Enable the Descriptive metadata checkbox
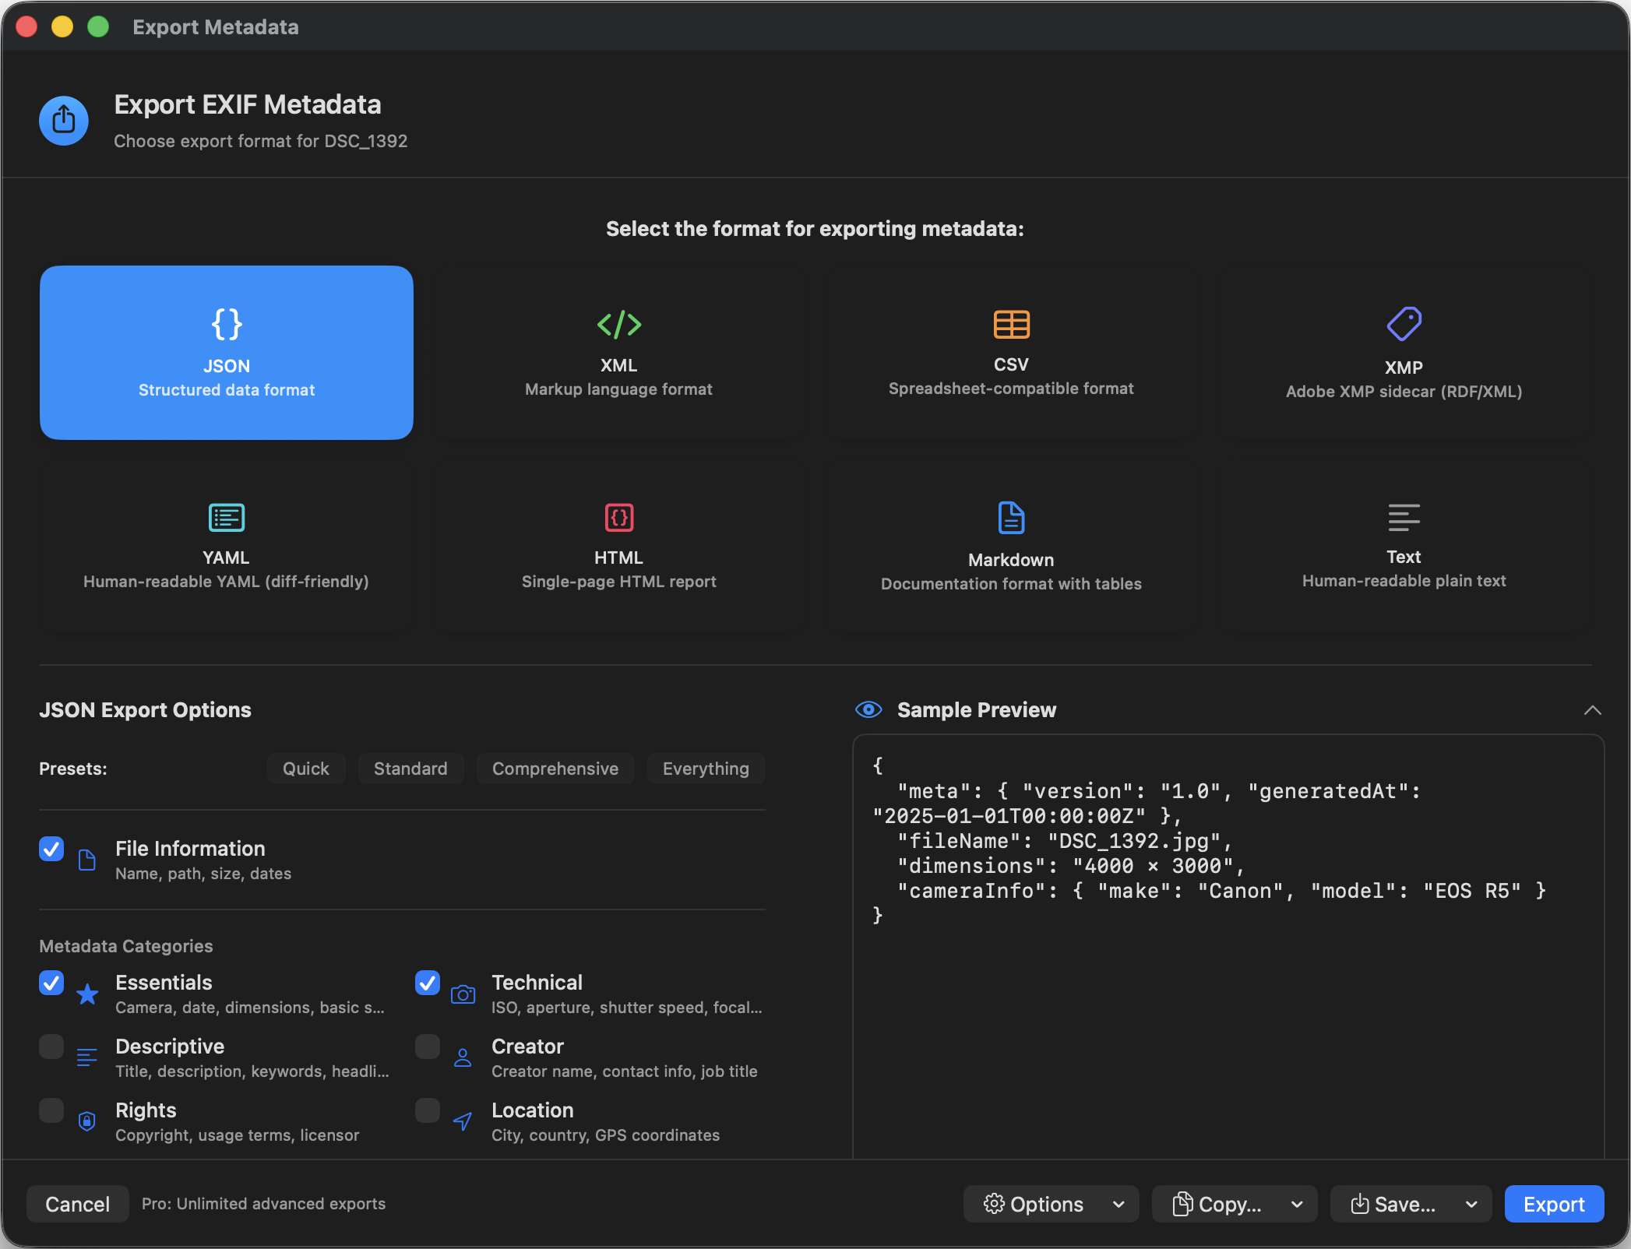1631x1249 pixels. point(51,1047)
